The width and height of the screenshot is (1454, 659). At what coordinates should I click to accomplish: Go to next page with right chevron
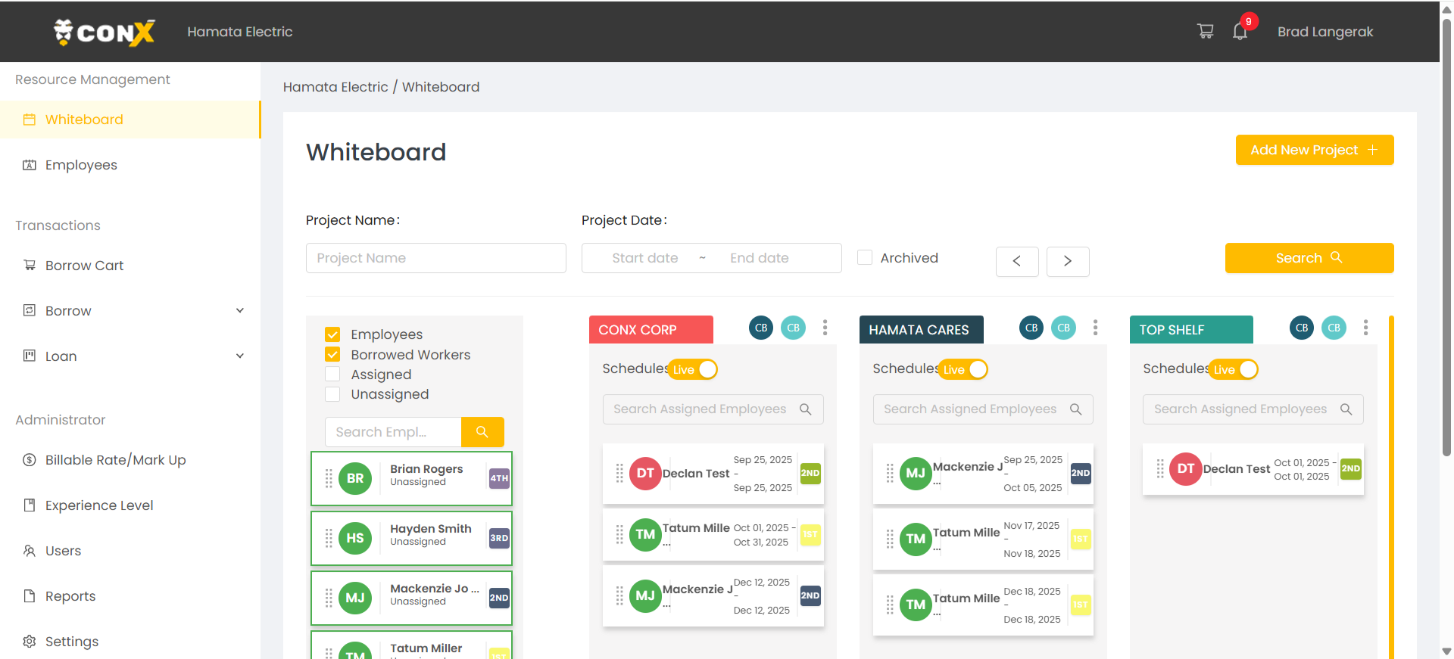tap(1068, 262)
